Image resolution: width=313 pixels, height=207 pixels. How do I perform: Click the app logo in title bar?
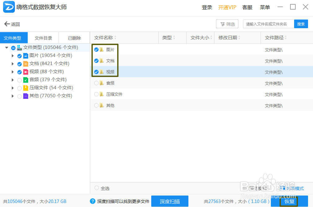tap(9, 7)
